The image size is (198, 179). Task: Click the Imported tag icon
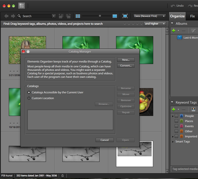click(181, 136)
